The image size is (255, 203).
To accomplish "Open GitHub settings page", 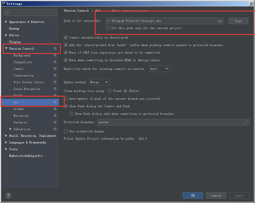I will pos(19,109).
